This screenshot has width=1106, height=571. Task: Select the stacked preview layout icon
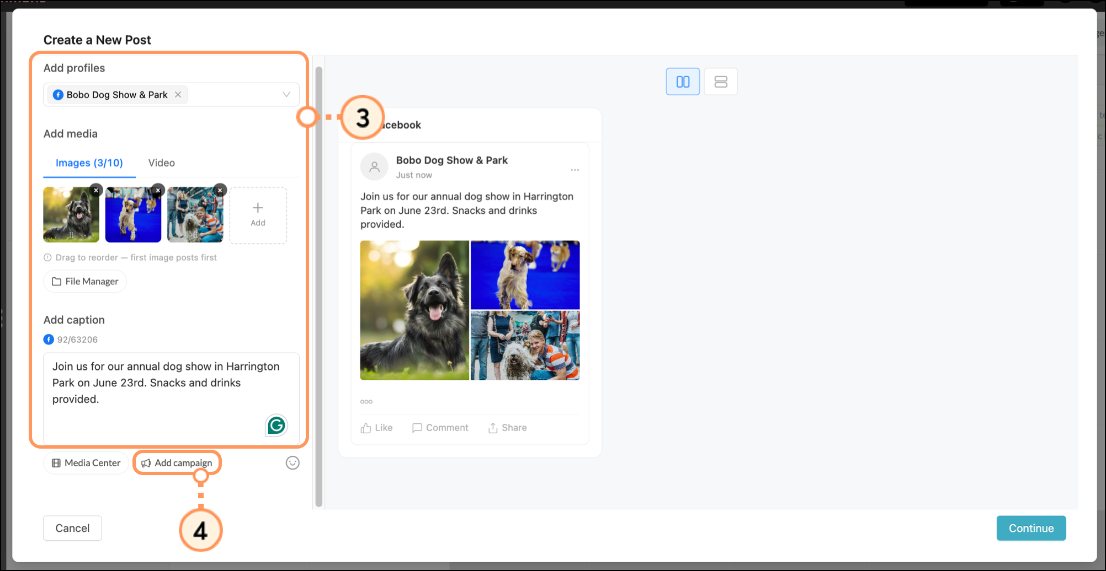click(721, 82)
